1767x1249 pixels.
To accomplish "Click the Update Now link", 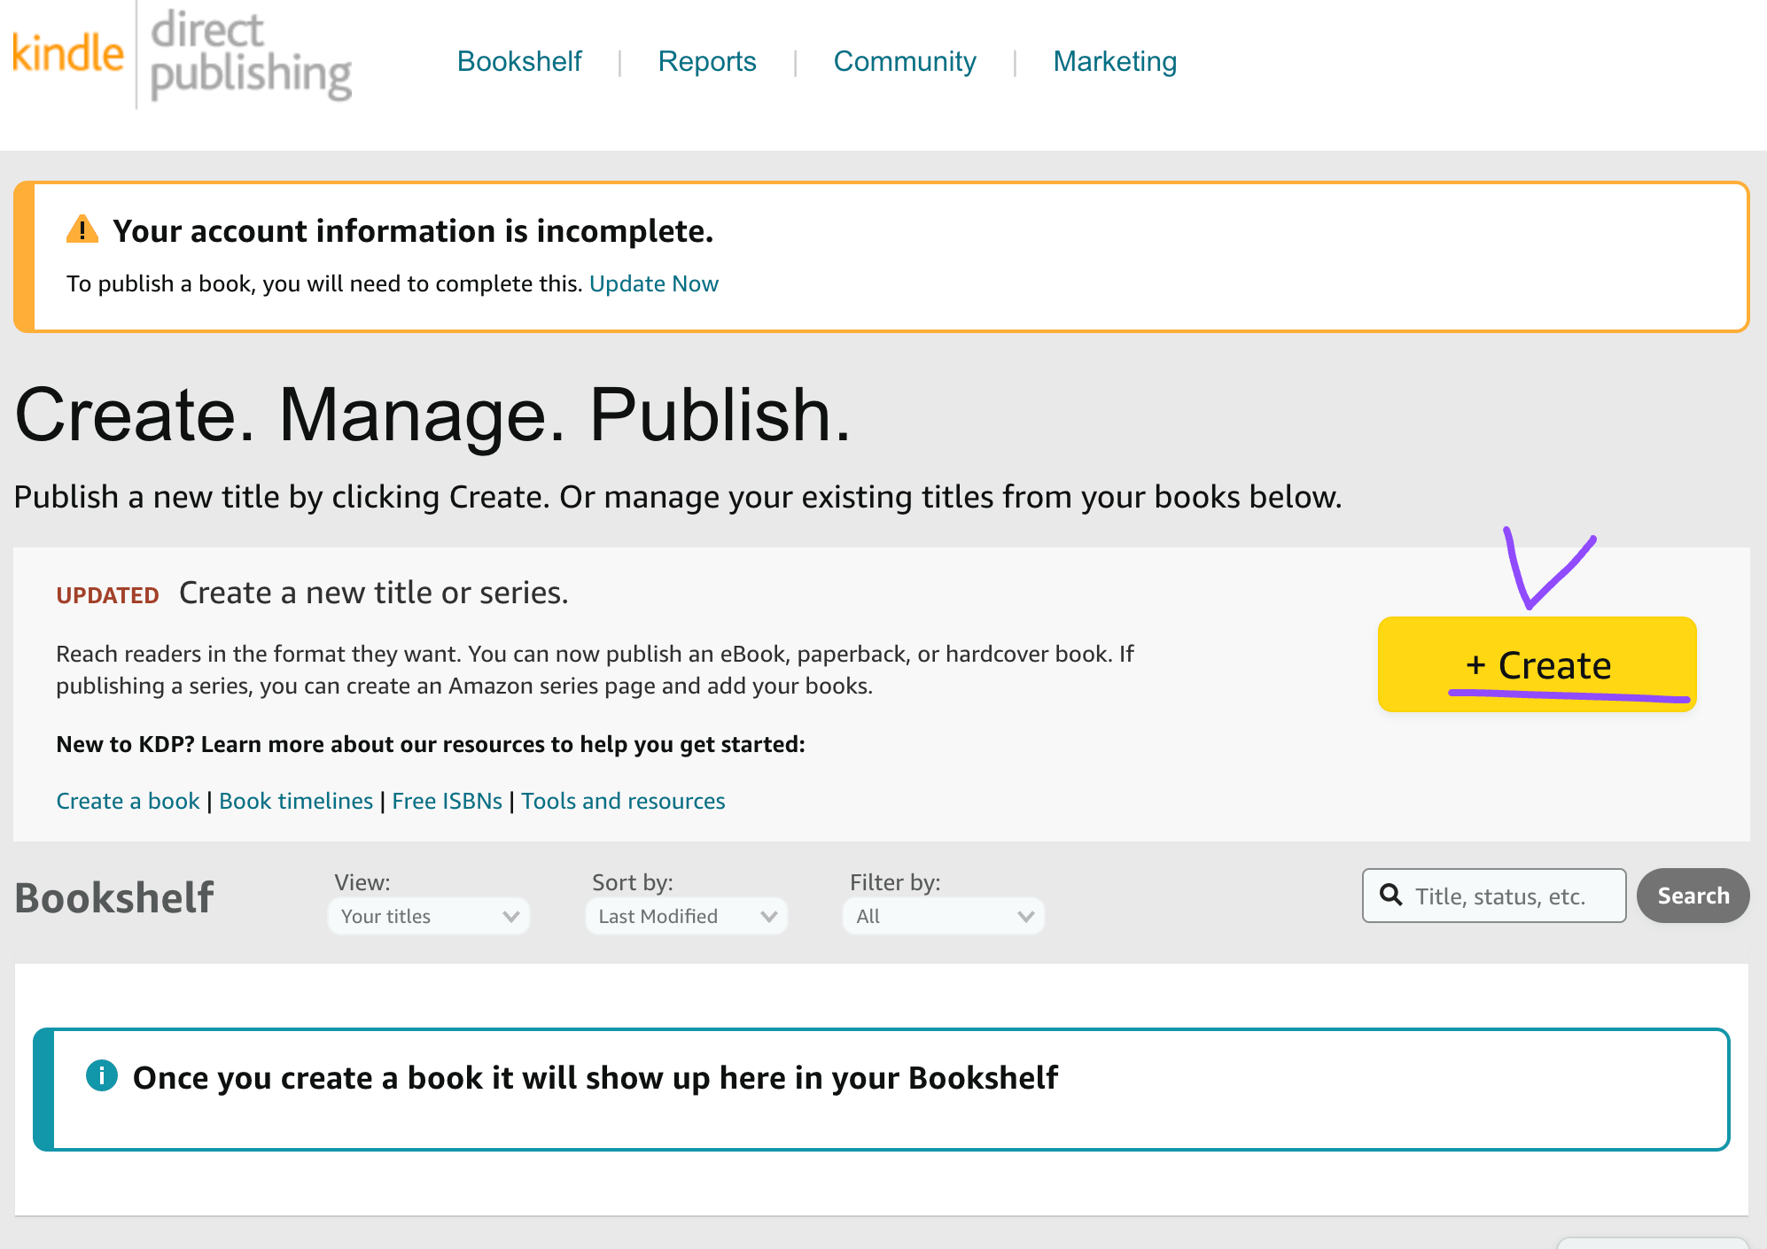I will click(653, 283).
